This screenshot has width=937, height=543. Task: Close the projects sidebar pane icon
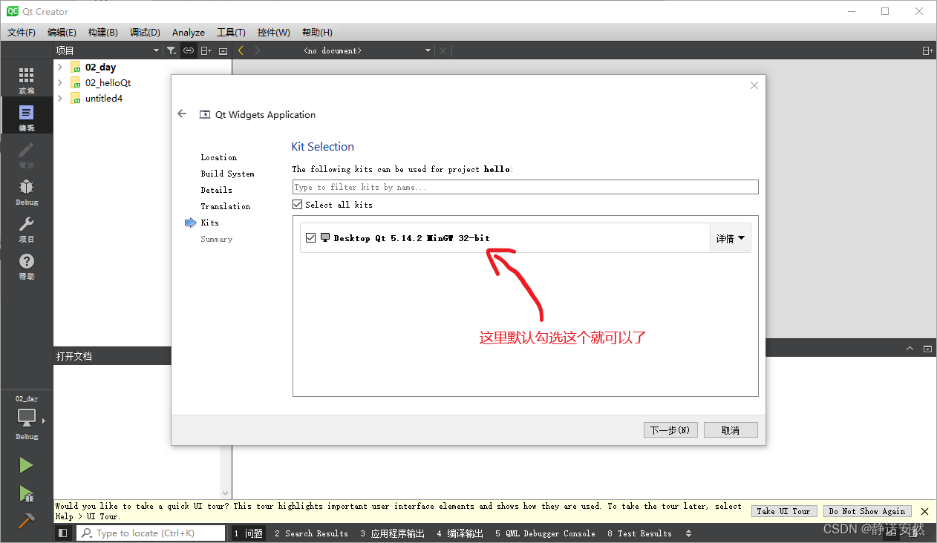pyautogui.click(x=223, y=50)
